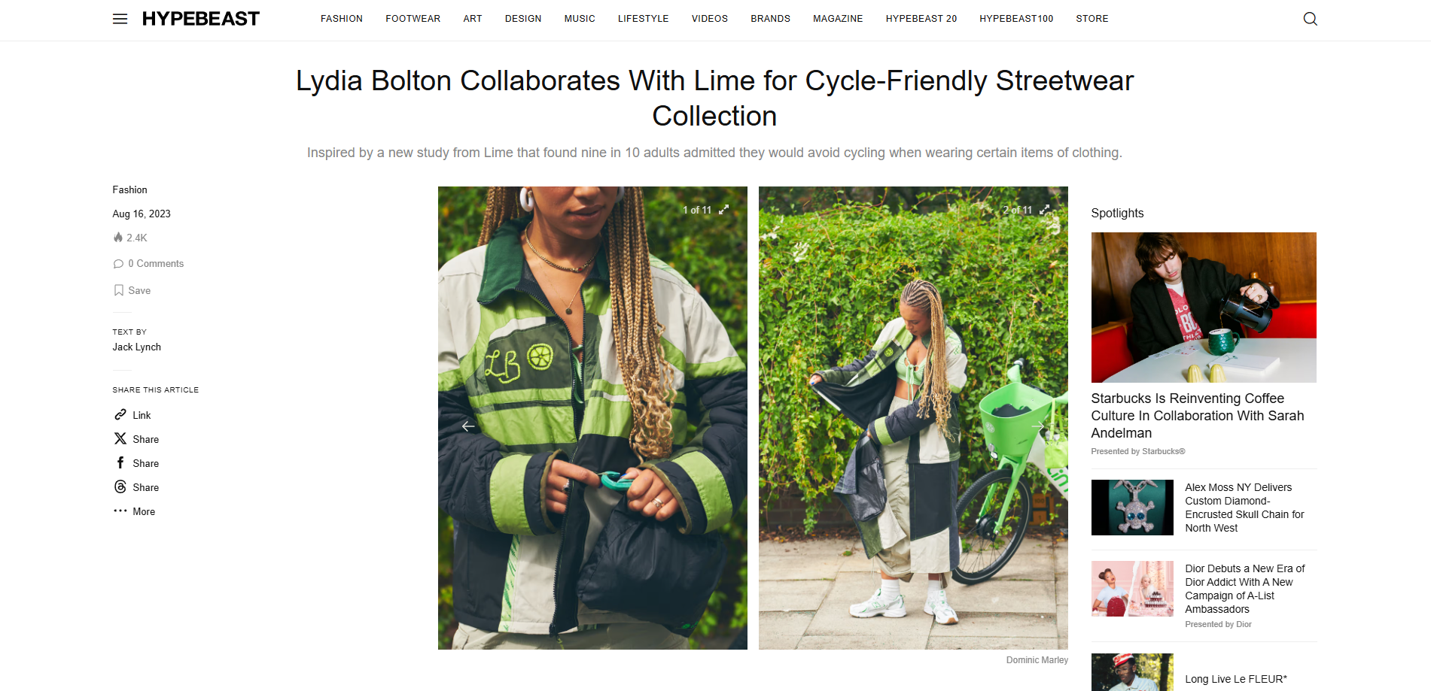Screen dimensions: 1431x691
Task: Expand first gallery image fullscreen icon
Action: pyautogui.click(x=723, y=210)
